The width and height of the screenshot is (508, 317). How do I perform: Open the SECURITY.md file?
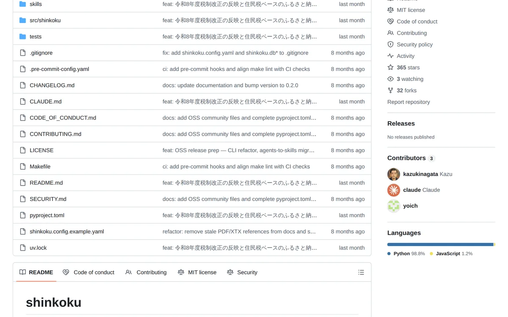(48, 199)
